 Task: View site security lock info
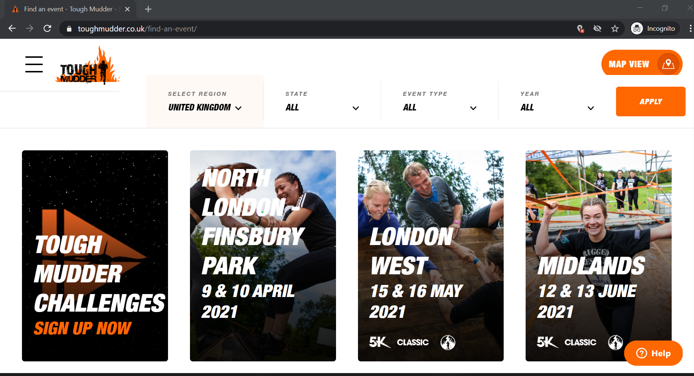[x=69, y=29]
